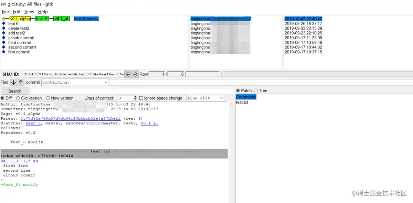413x203 pixels.
Task: Click the '+feat_6: modify' added diff line
Action: point(19,185)
